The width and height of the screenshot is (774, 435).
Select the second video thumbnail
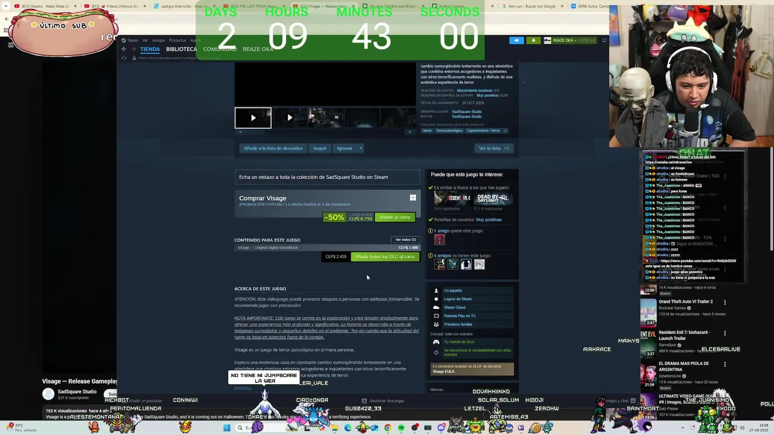click(x=290, y=118)
